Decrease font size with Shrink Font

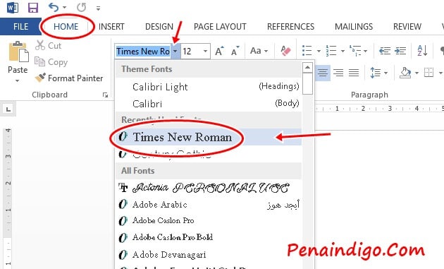[x=235, y=51]
